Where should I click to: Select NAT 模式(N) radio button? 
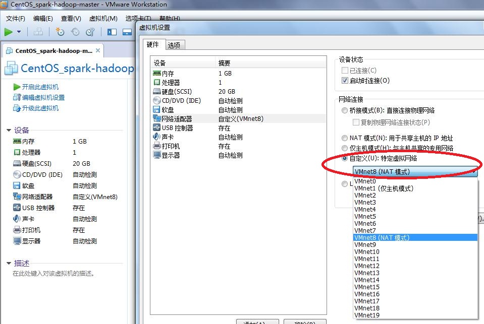345,138
